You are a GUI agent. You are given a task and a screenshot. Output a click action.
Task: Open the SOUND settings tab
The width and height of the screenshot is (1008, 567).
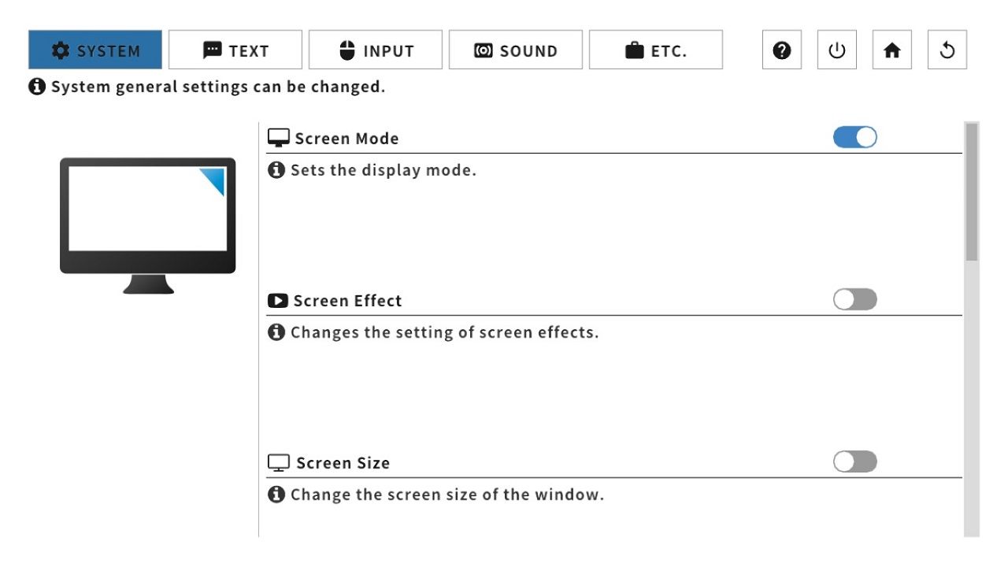(516, 50)
